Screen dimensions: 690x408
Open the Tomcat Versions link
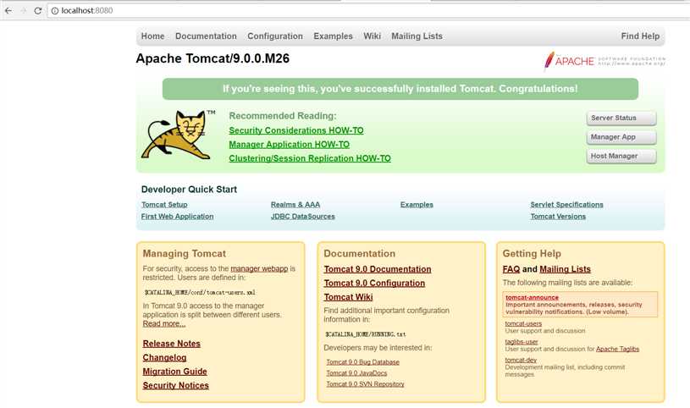(x=558, y=217)
